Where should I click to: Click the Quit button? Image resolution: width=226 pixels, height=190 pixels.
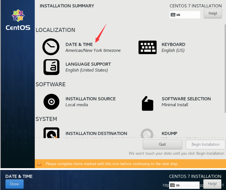pos(162,144)
